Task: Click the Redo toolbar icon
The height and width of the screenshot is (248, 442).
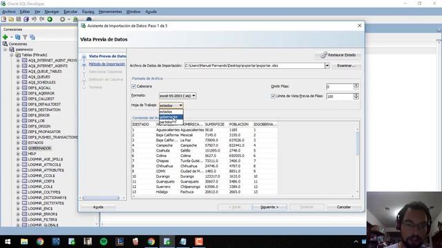Action: pos(41,19)
